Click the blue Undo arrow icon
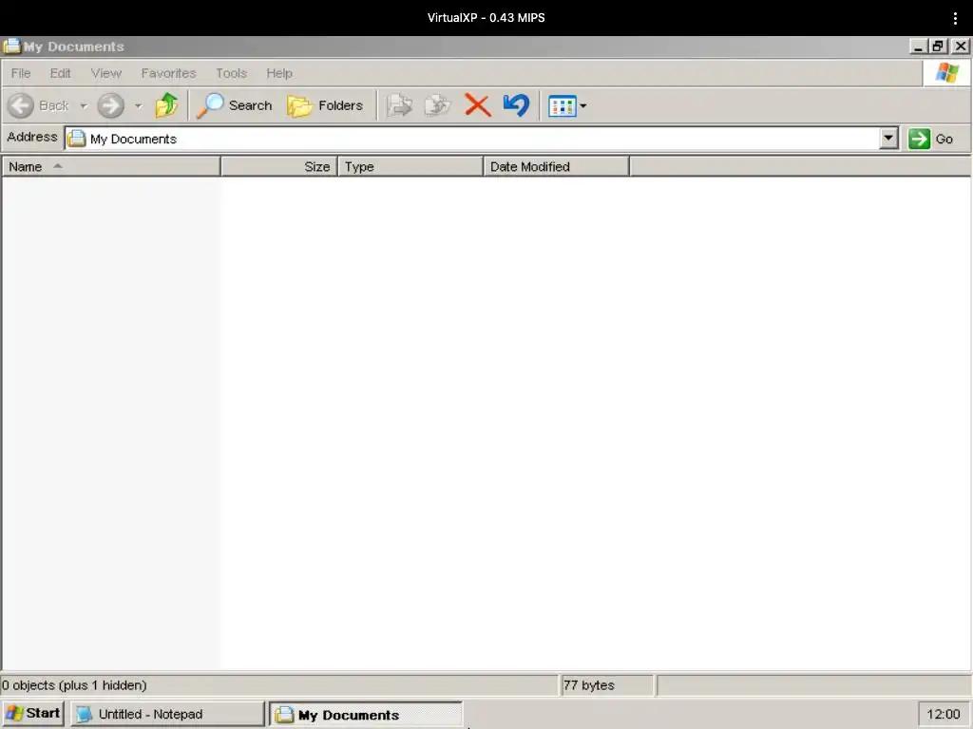 click(x=516, y=105)
